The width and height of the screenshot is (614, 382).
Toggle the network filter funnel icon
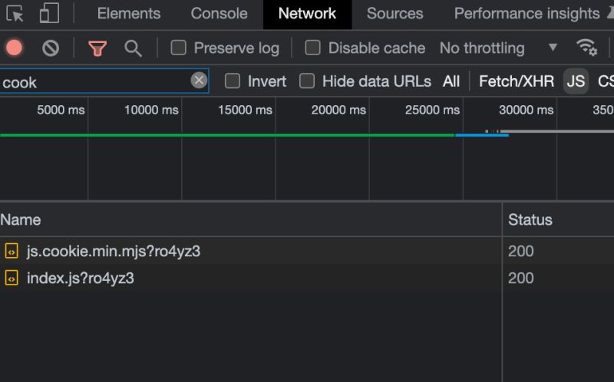coord(97,48)
